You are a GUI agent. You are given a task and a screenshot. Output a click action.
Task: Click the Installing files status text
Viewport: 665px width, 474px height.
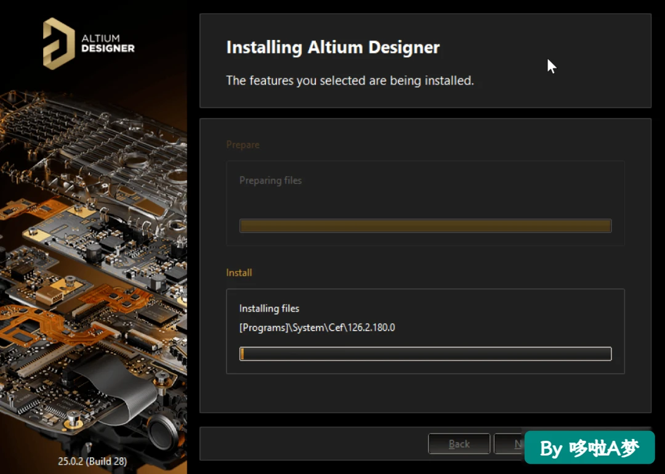tap(269, 308)
